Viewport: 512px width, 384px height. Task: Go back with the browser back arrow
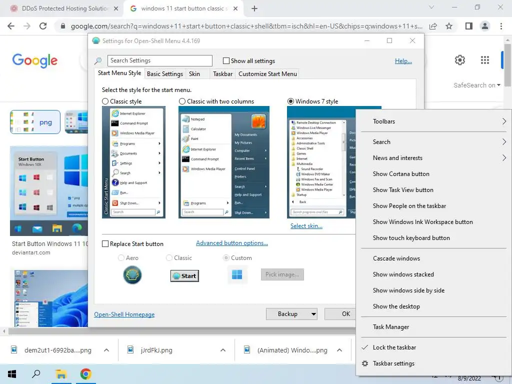11,26
